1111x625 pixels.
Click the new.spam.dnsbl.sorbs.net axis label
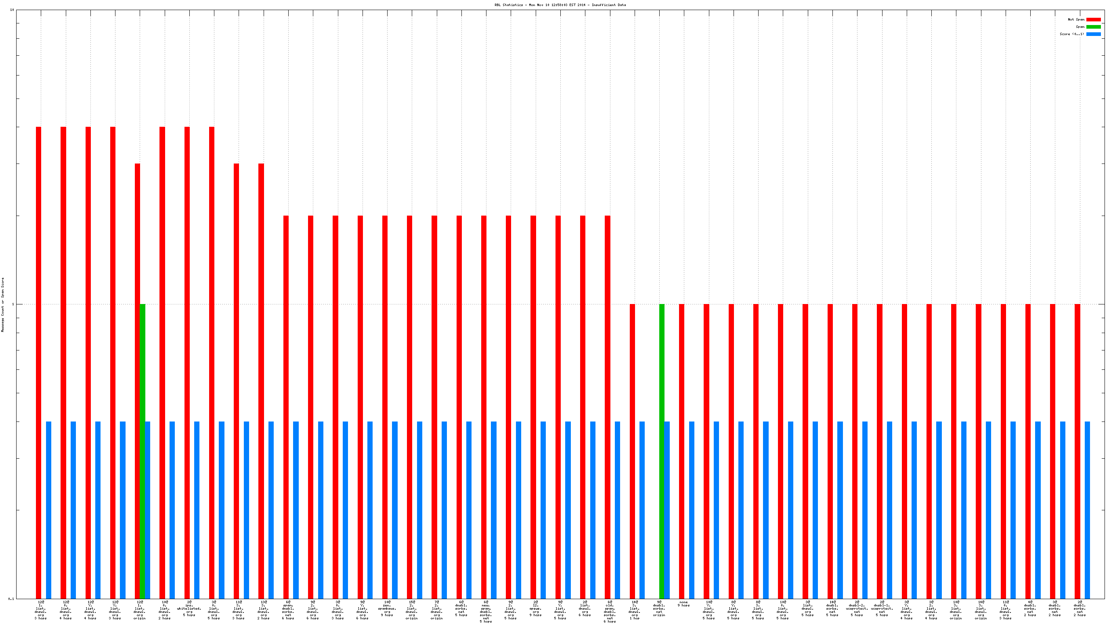(x=486, y=611)
